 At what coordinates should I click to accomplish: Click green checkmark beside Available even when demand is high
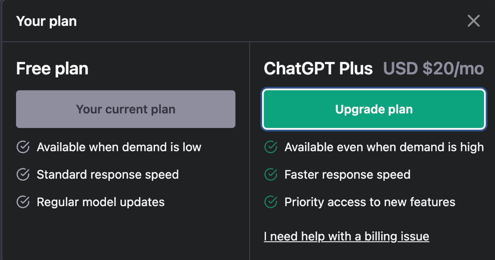pyautogui.click(x=271, y=147)
